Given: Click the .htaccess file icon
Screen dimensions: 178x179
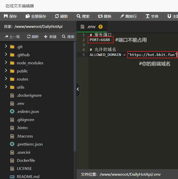Looking at the screenshot, I should (x=12, y=136).
